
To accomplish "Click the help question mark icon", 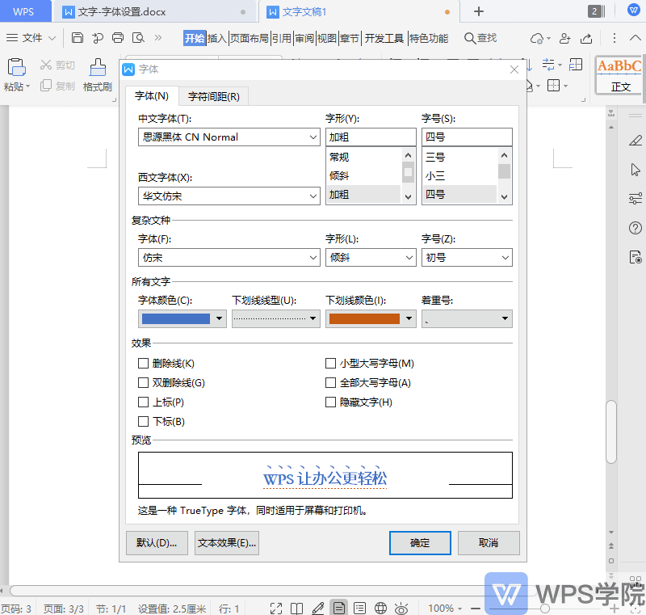I will pyautogui.click(x=636, y=228).
